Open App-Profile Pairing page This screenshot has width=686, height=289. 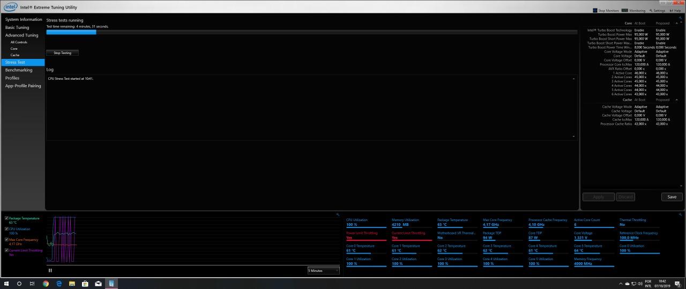pyautogui.click(x=23, y=86)
